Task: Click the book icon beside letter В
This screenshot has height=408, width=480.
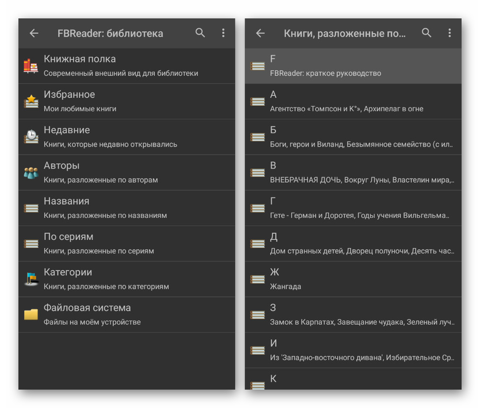Action: pyautogui.click(x=257, y=172)
